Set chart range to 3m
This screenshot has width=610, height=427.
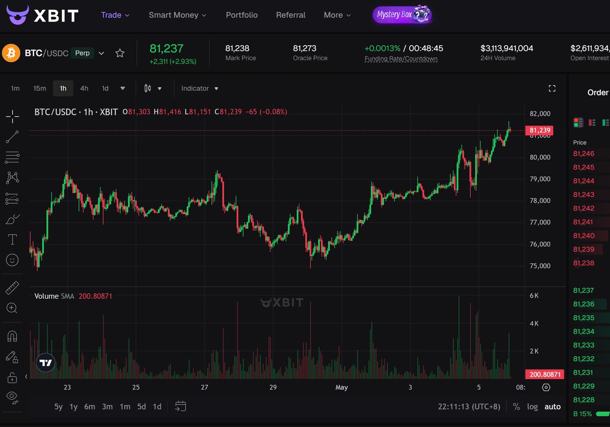coord(107,407)
